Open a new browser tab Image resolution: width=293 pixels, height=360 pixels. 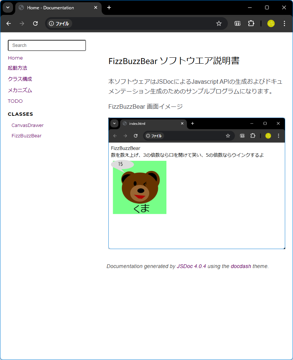[109, 7]
